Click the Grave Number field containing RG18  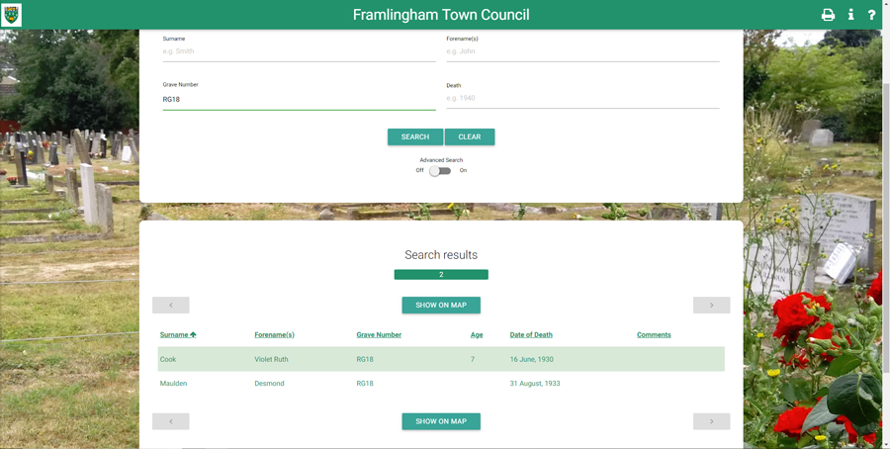click(x=299, y=99)
